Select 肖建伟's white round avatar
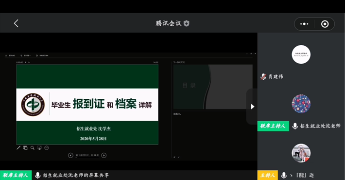345x180 pixels. (x=301, y=54)
